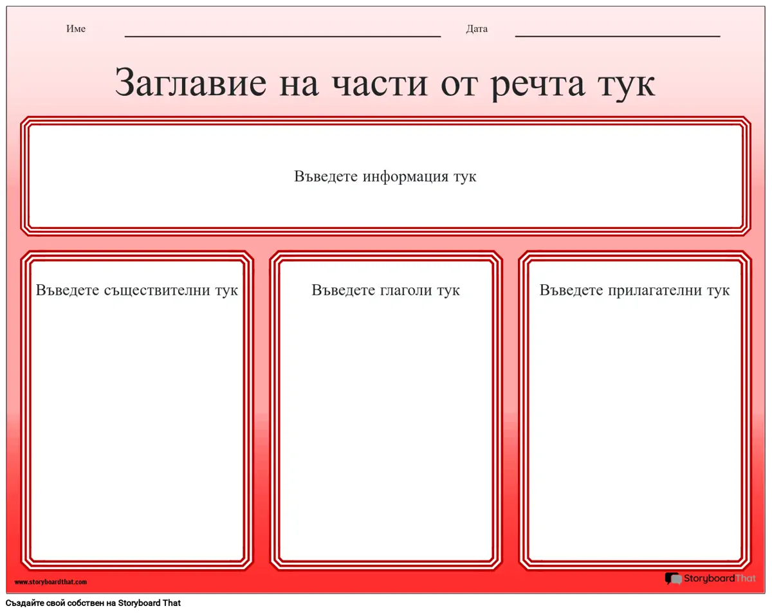Select the 'Въведете съществителни тук' heading

coord(136,290)
